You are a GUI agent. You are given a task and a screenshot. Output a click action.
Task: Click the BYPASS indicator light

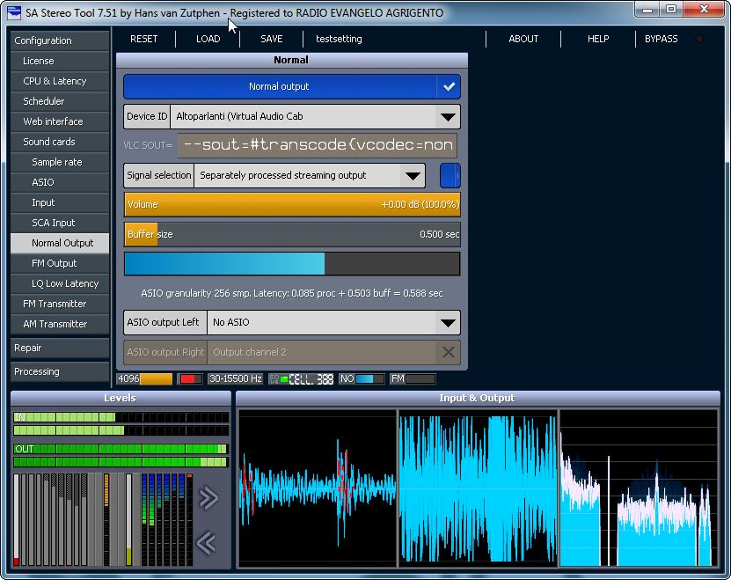point(699,40)
